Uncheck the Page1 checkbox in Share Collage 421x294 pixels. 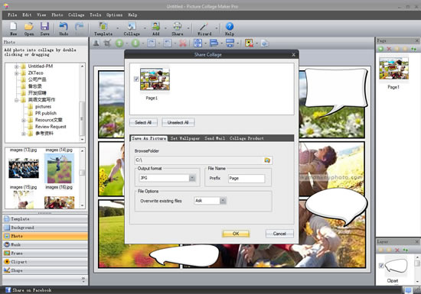136,79
